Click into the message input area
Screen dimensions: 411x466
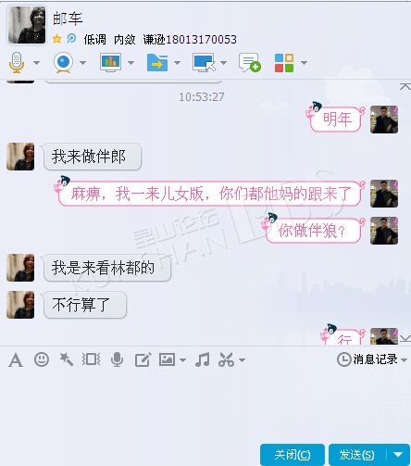point(205,405)
